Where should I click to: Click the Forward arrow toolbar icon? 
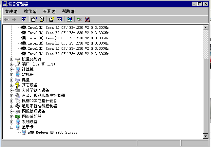14,20
